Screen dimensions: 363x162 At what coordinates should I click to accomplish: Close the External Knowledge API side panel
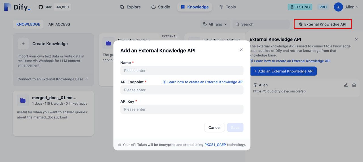356,39
